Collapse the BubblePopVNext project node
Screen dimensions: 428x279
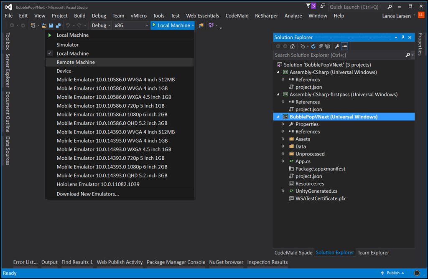coord(278,117)
